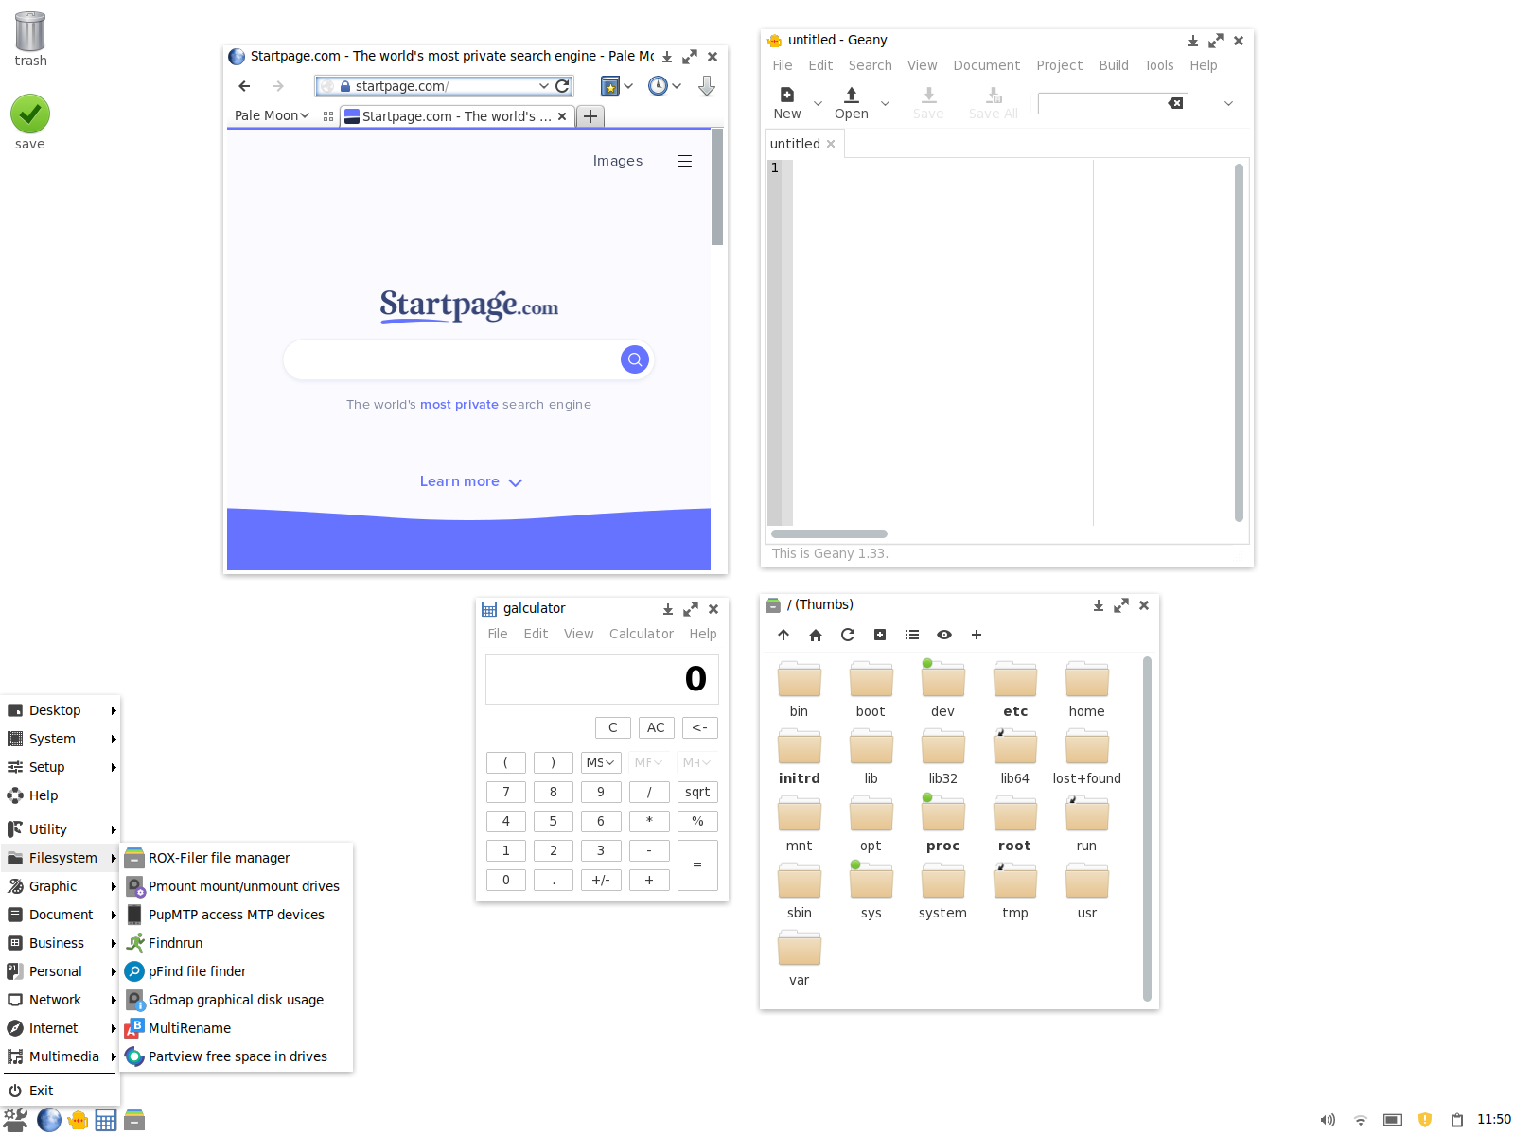Click the ROX-Filer icon size button
This screenshot has height=1135, width=1514.
pos(880,635)
